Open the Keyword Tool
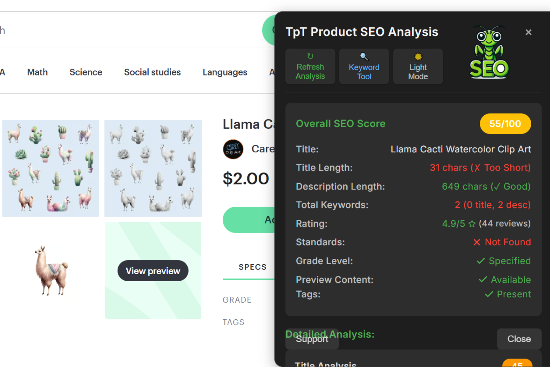This screenshot has width=550, height=367. [364, 66]
